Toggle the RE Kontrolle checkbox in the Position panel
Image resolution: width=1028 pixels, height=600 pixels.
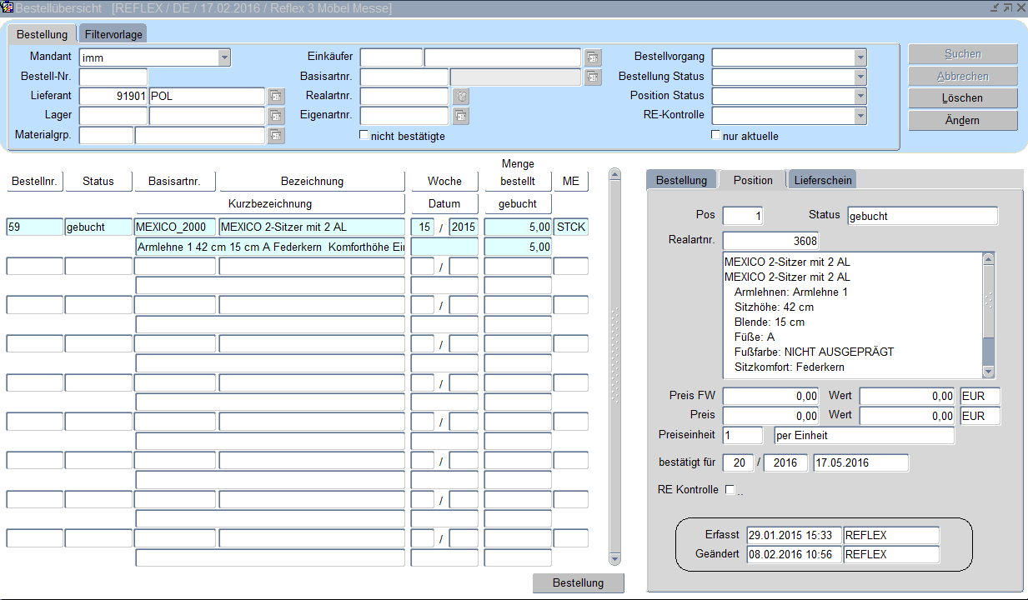point(730,490)
